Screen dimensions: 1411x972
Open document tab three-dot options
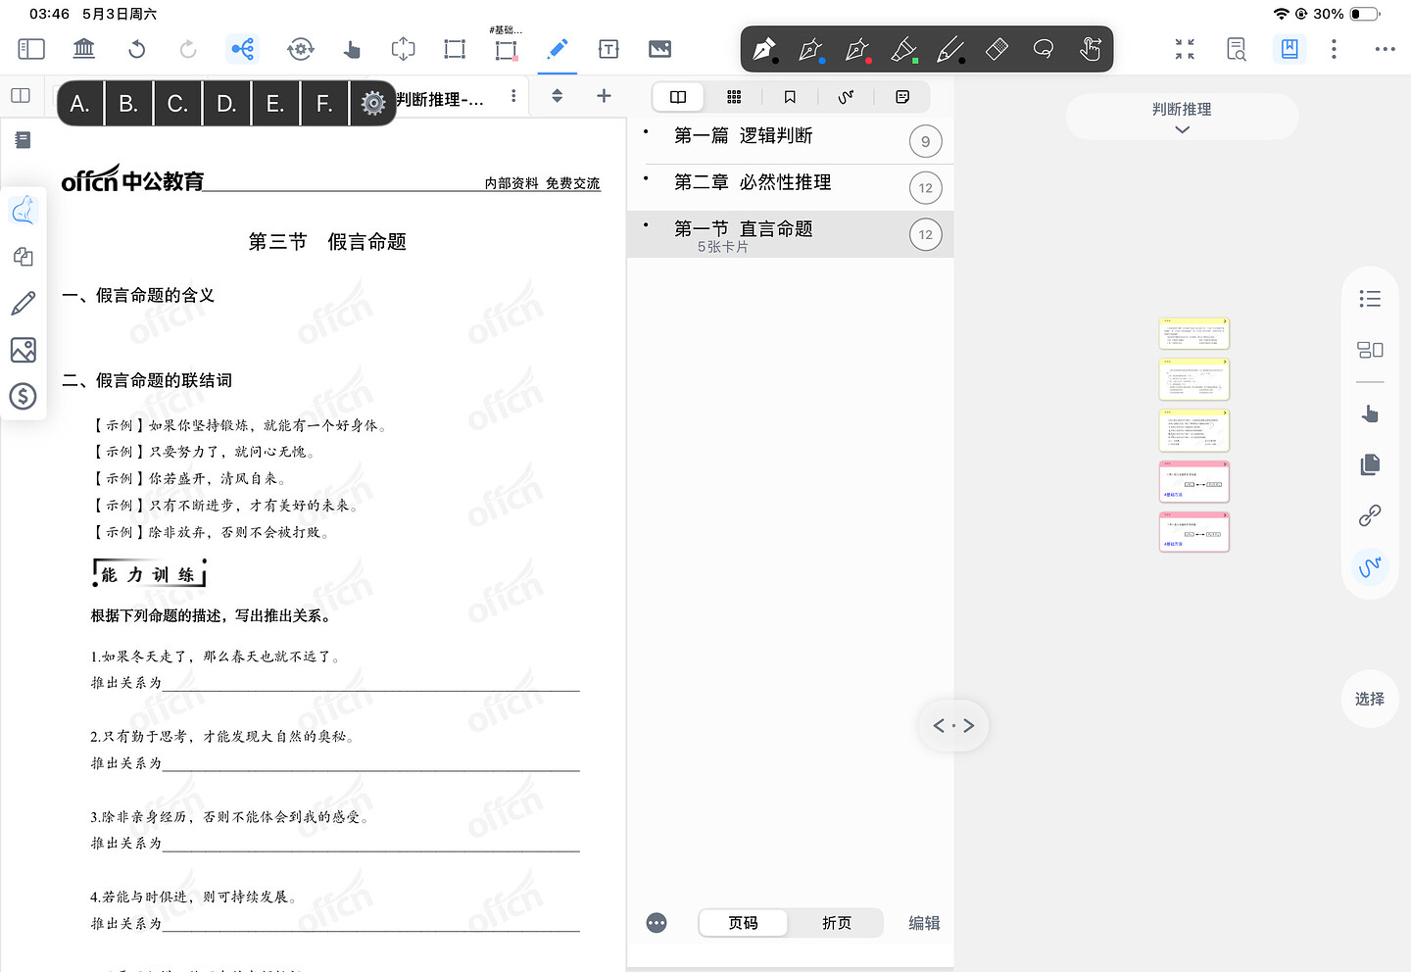(x=513, y=96)
